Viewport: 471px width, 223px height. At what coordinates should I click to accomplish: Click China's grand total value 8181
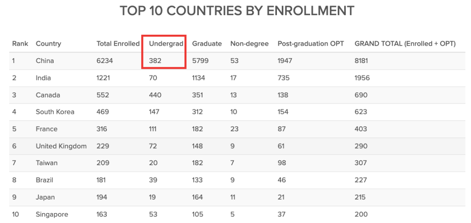tap(362, 61)
